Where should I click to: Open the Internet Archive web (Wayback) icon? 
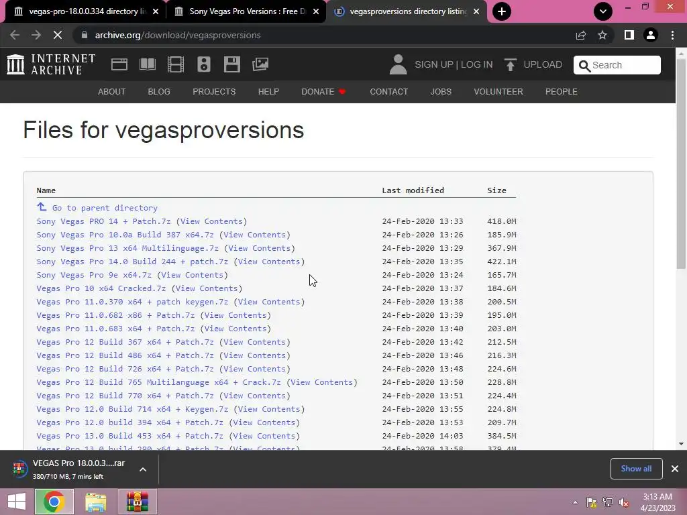[x=119, y=64]
